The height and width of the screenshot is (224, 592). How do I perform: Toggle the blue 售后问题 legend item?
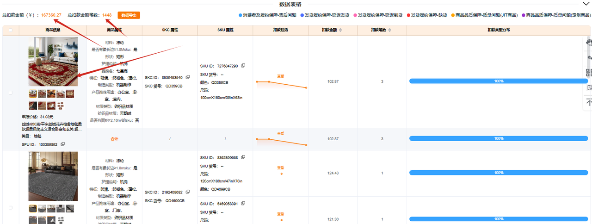pos(267,15)
